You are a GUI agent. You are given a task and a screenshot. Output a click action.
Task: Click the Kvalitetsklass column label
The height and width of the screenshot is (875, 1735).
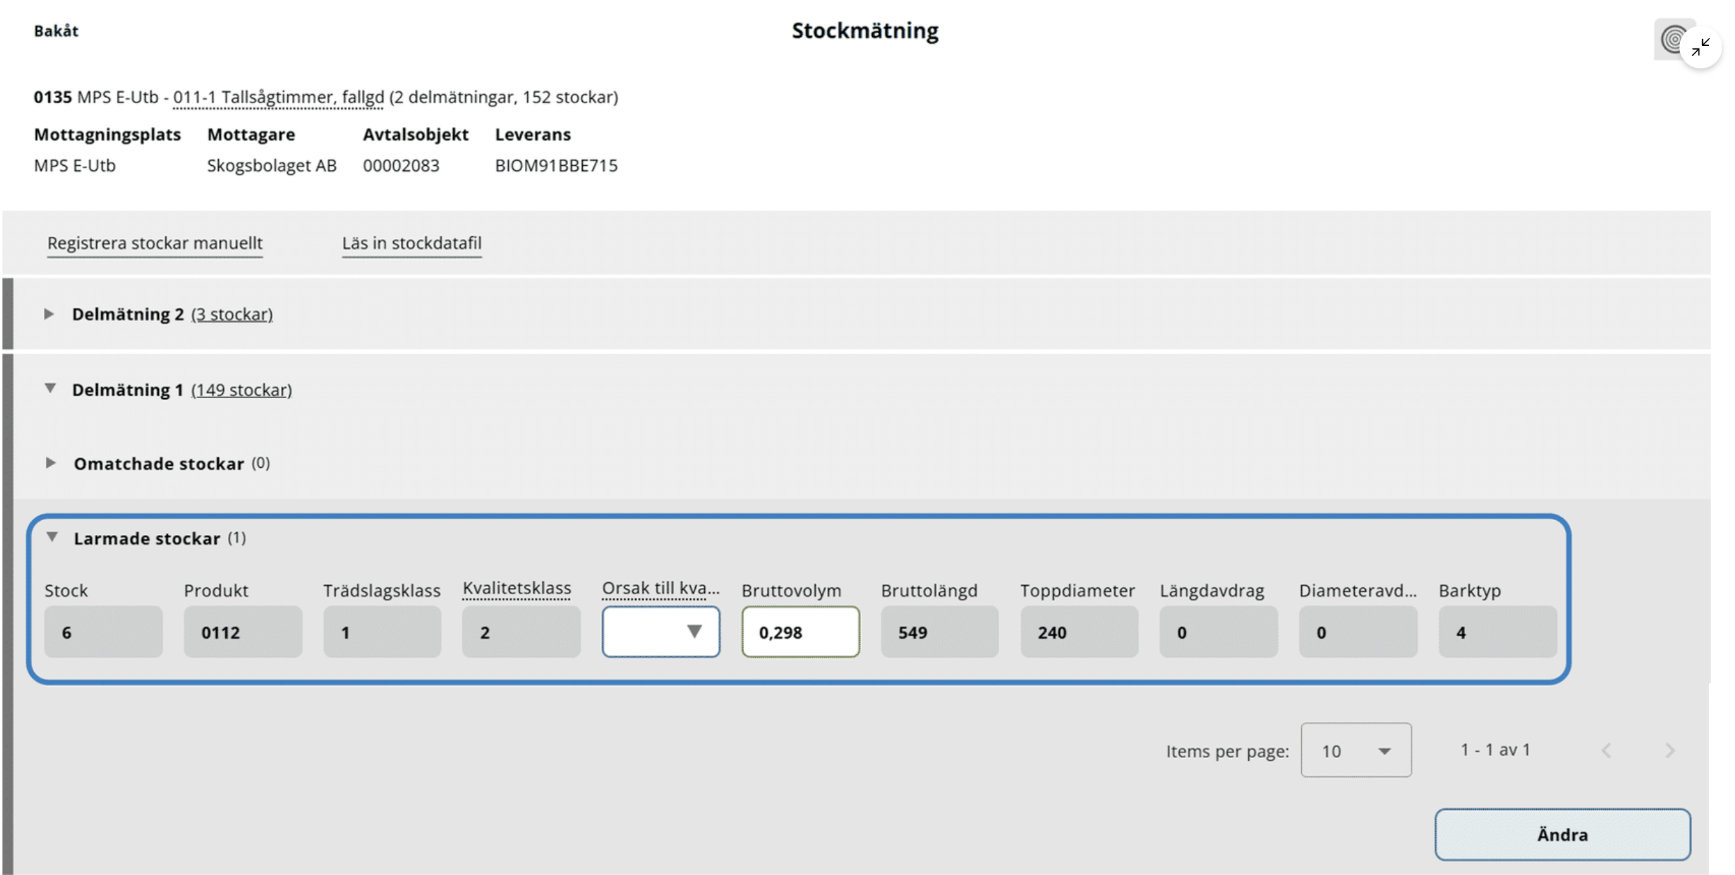tap(516, 589)
